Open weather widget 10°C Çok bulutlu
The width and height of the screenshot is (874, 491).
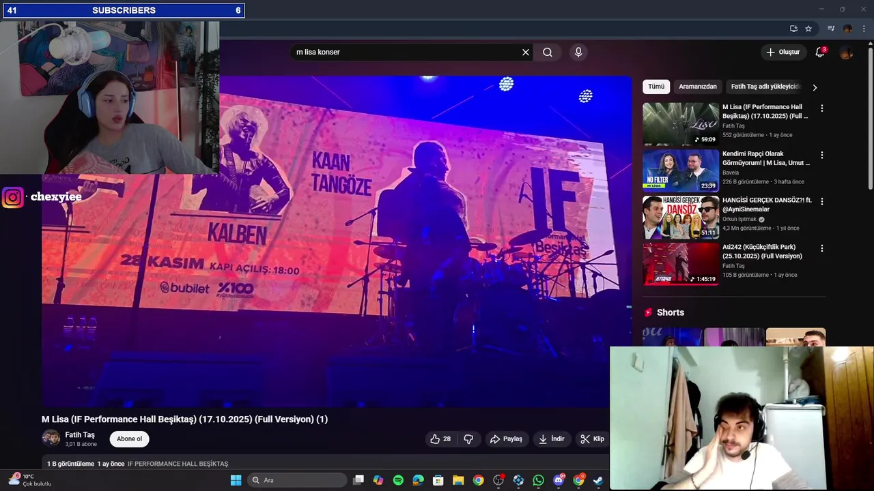coord(31,480)
